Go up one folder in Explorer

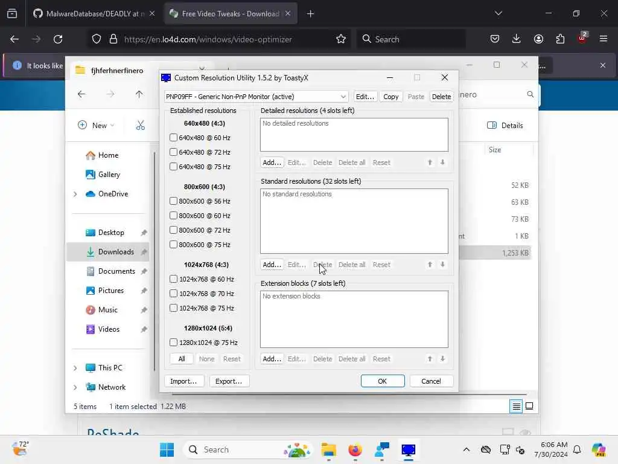(x=139, y=94)
